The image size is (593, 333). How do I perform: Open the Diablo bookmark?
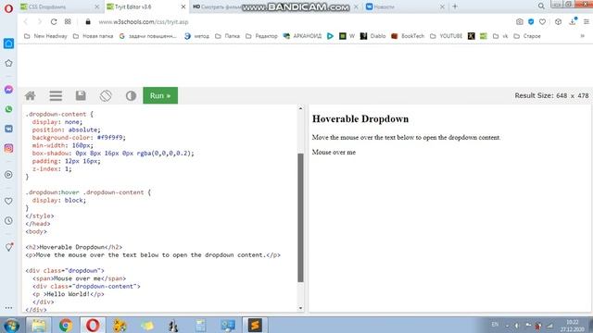click(372, 36)
